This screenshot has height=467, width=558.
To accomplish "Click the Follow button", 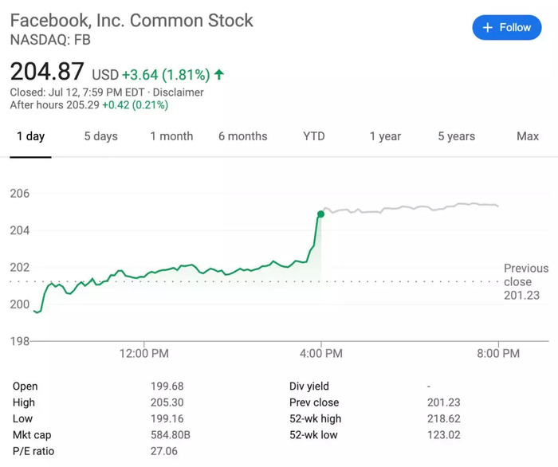I will [506, 27].
